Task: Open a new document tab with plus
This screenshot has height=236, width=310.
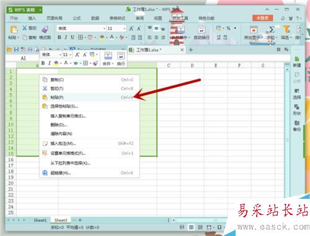Action: 191,50
